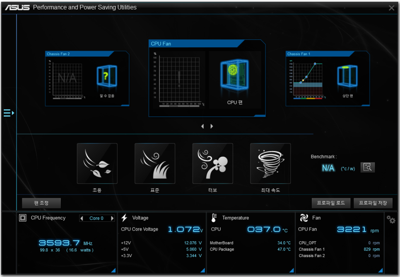Click the Chassis Fan 1 top-fan case icon
This screenshot has height=277, width=400.
pyautogui.click(x=347, y=76)
